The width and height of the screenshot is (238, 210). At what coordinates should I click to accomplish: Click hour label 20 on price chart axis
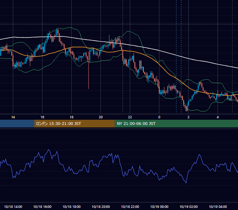click(x=101, y=117)
